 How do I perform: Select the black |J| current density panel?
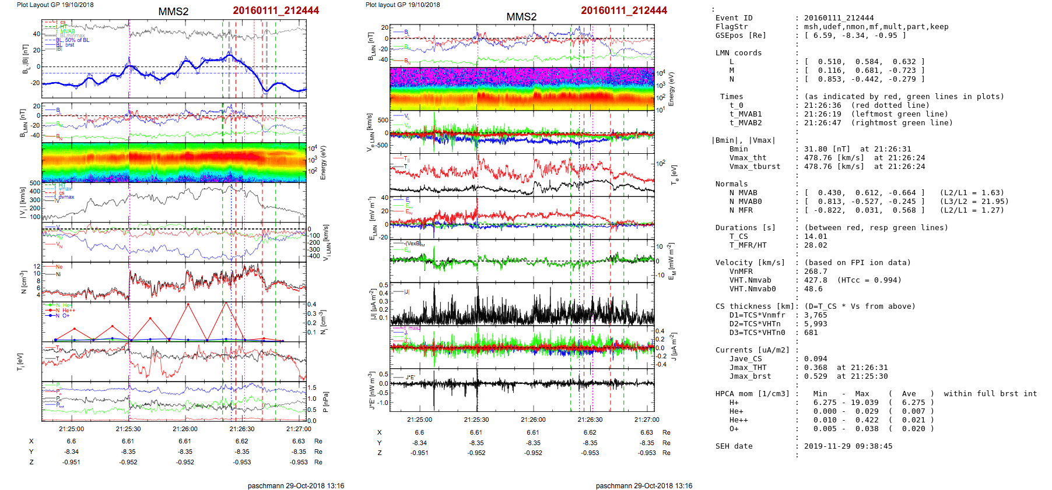tap(521, 304)
